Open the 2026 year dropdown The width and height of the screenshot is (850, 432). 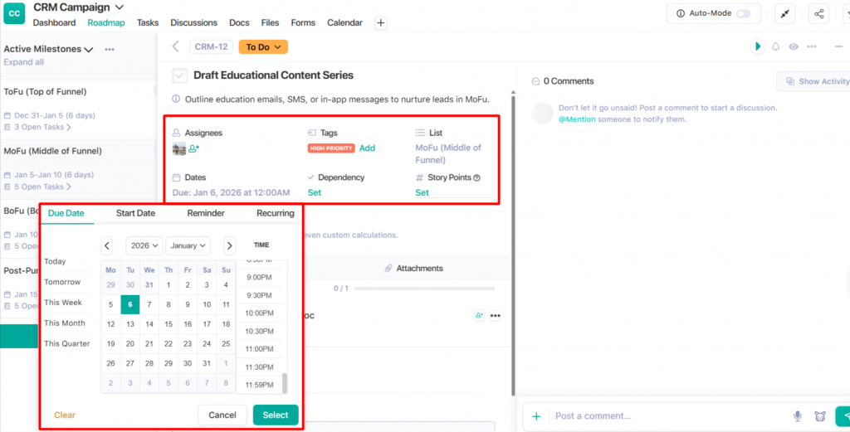coord(144,245)
